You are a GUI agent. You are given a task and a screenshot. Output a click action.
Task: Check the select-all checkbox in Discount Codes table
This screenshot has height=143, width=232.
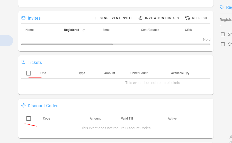(29, 119)
